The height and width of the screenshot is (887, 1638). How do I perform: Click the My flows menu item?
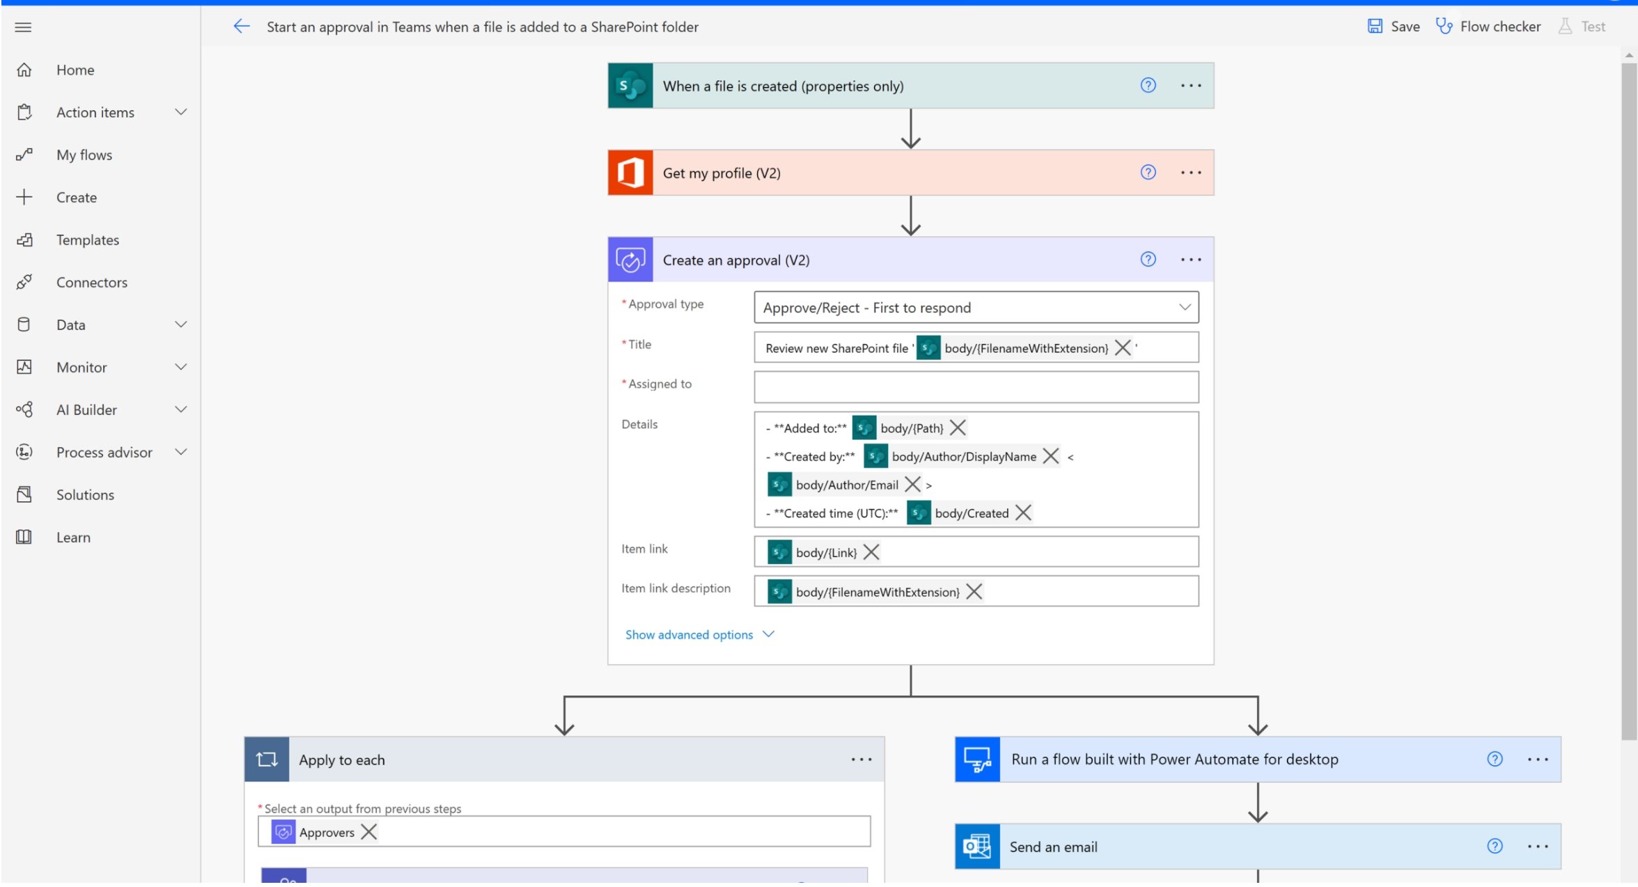(85, 154)
